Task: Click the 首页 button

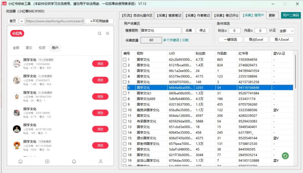Action: 13,21
